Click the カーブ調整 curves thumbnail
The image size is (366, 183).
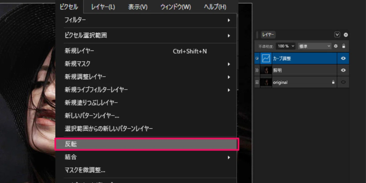coord(266,58)
